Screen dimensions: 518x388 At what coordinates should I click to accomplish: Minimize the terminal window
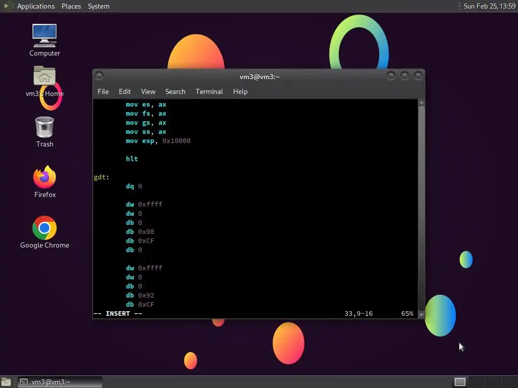(x=391, y=76)
